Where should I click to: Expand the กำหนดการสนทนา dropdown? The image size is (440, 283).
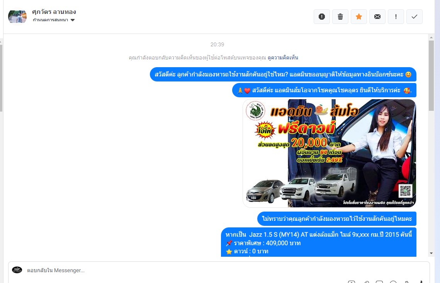[54, 20]
